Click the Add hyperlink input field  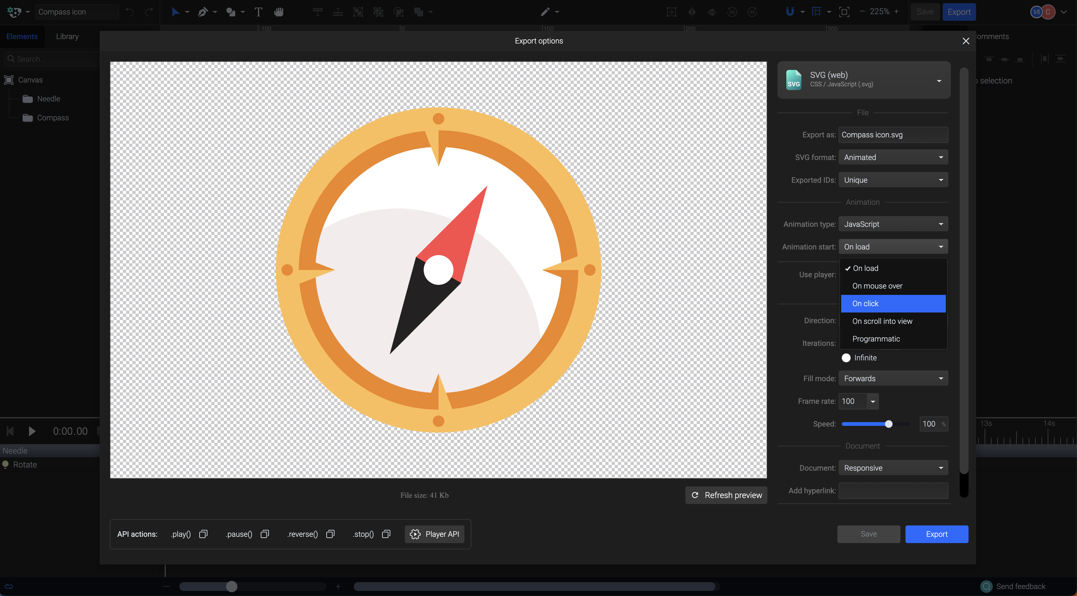893,491
